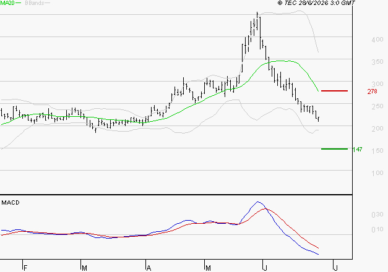
Task: Click the 300 price axis label
Action: [377, 84]
